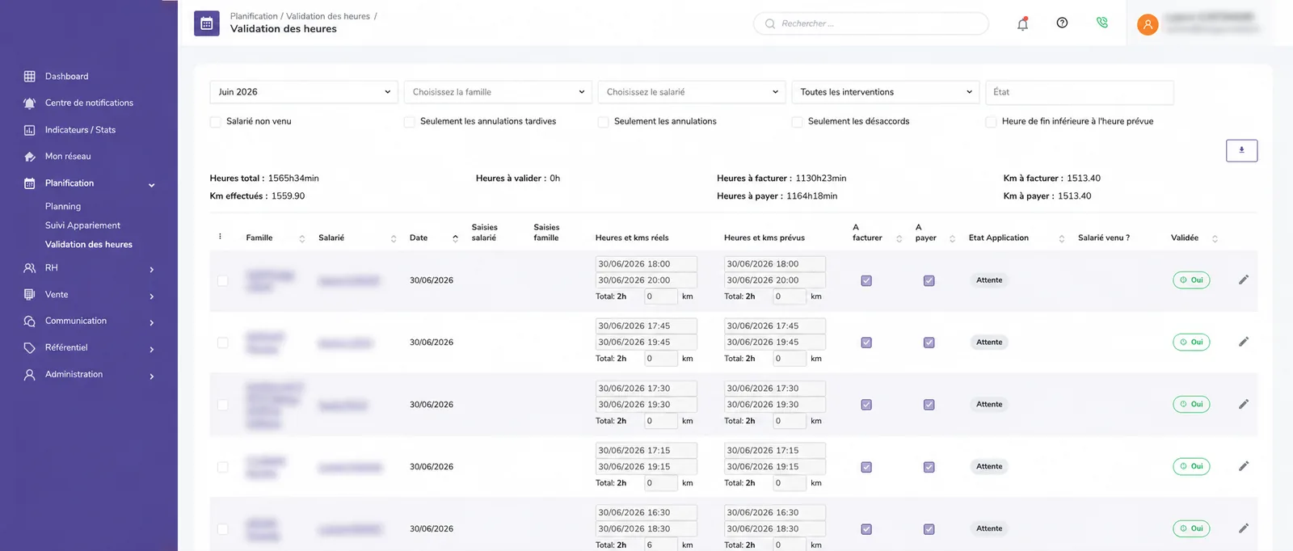Expand the Vente submenu chevron
This screenshot has height=551, width=1293.
[x=151, y=297]
